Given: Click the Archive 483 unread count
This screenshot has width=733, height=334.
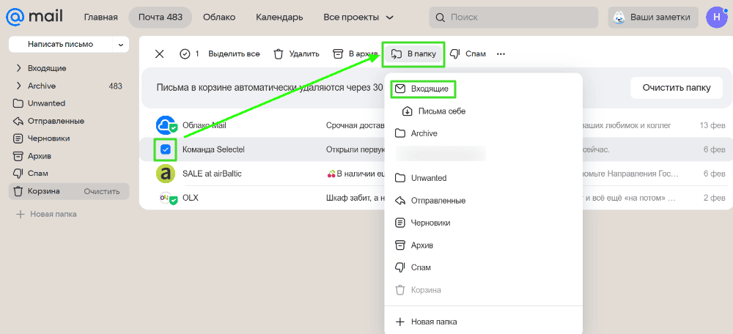Looking at the screenshot, I should click(x=115, y=86).
